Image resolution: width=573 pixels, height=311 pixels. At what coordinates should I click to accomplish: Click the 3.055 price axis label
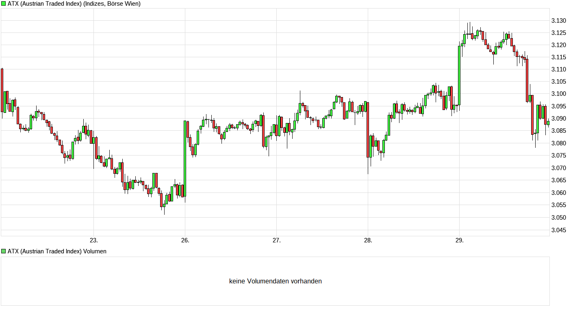click(559, 205)
